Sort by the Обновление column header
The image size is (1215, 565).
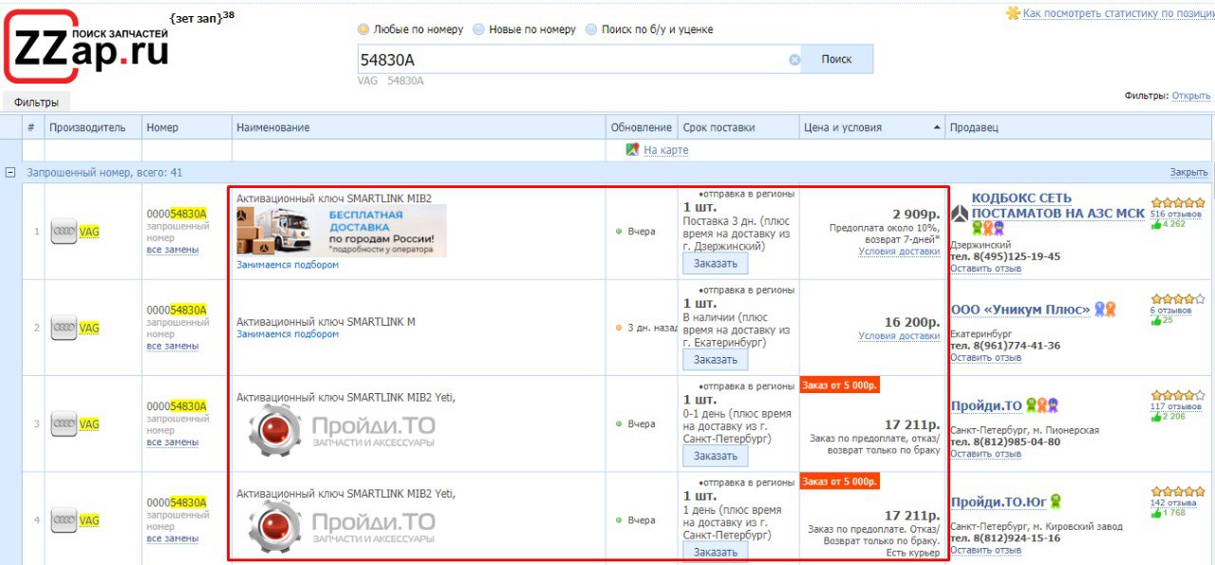(x=642, y=127)
